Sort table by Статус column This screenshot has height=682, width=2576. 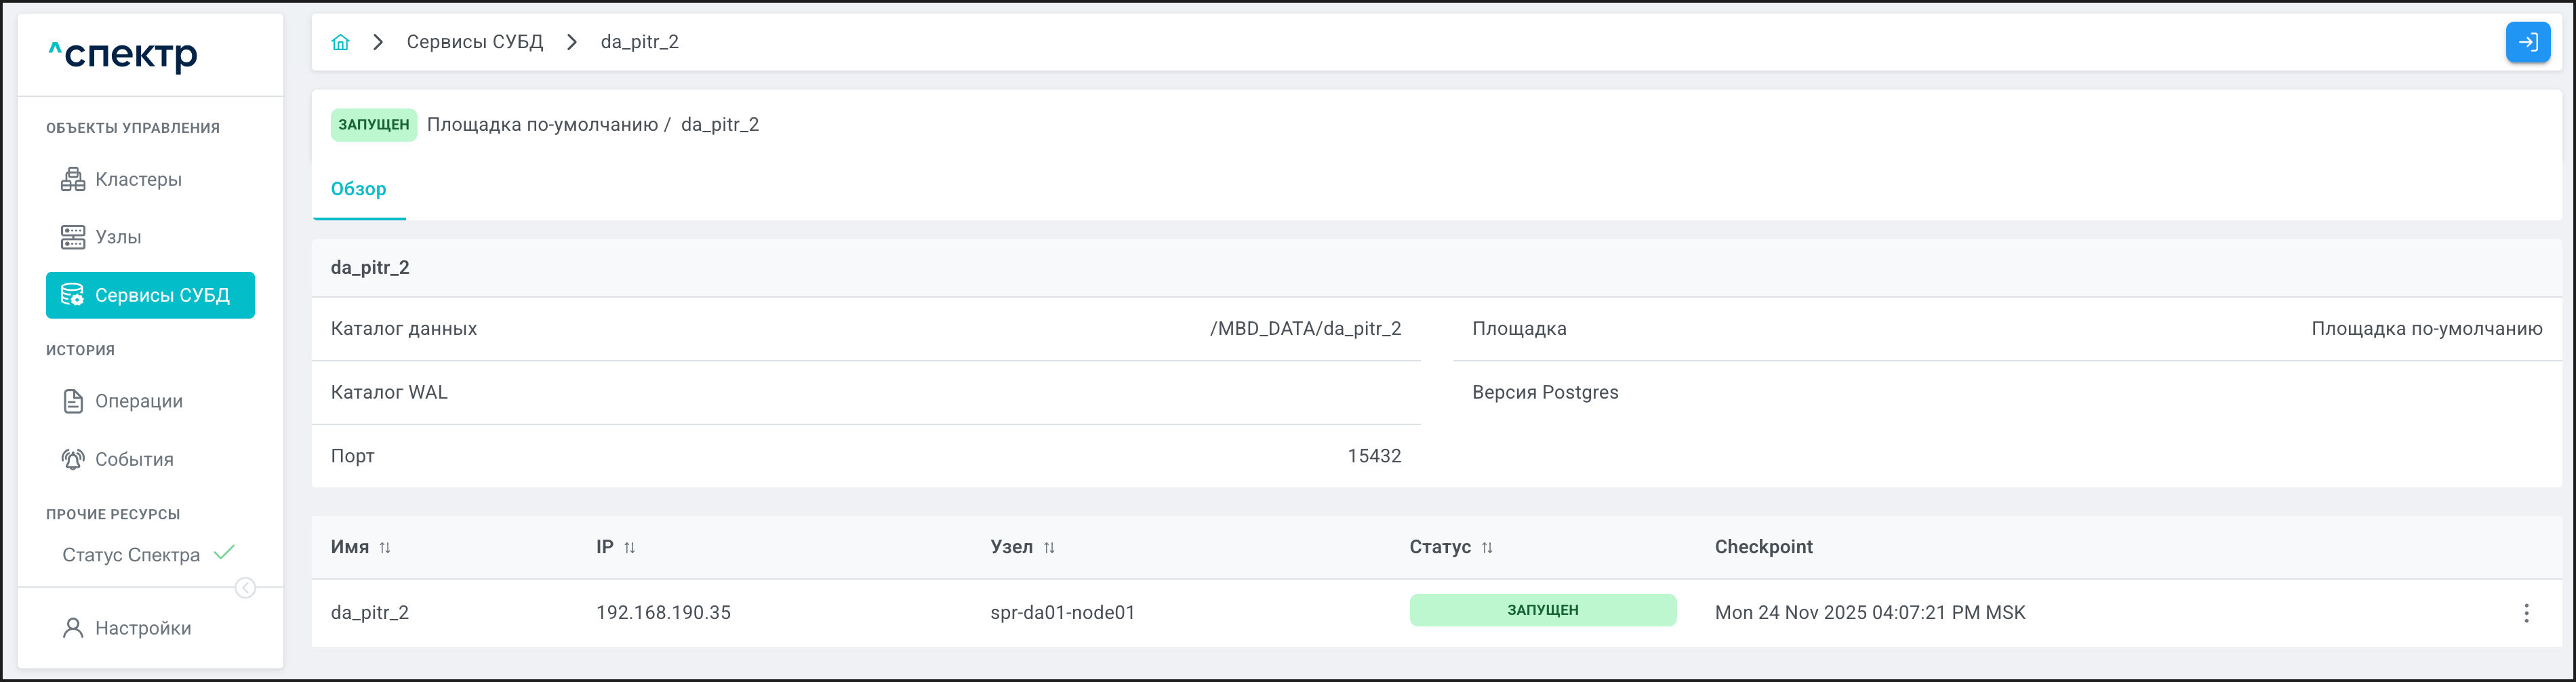(x=1487, y=548)
